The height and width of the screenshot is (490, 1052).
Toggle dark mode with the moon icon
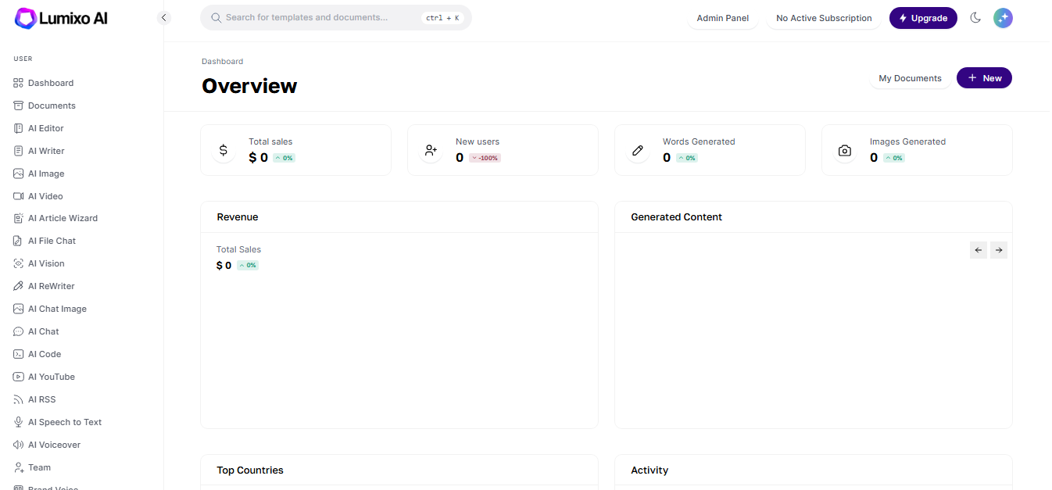[x=975, y=17]
